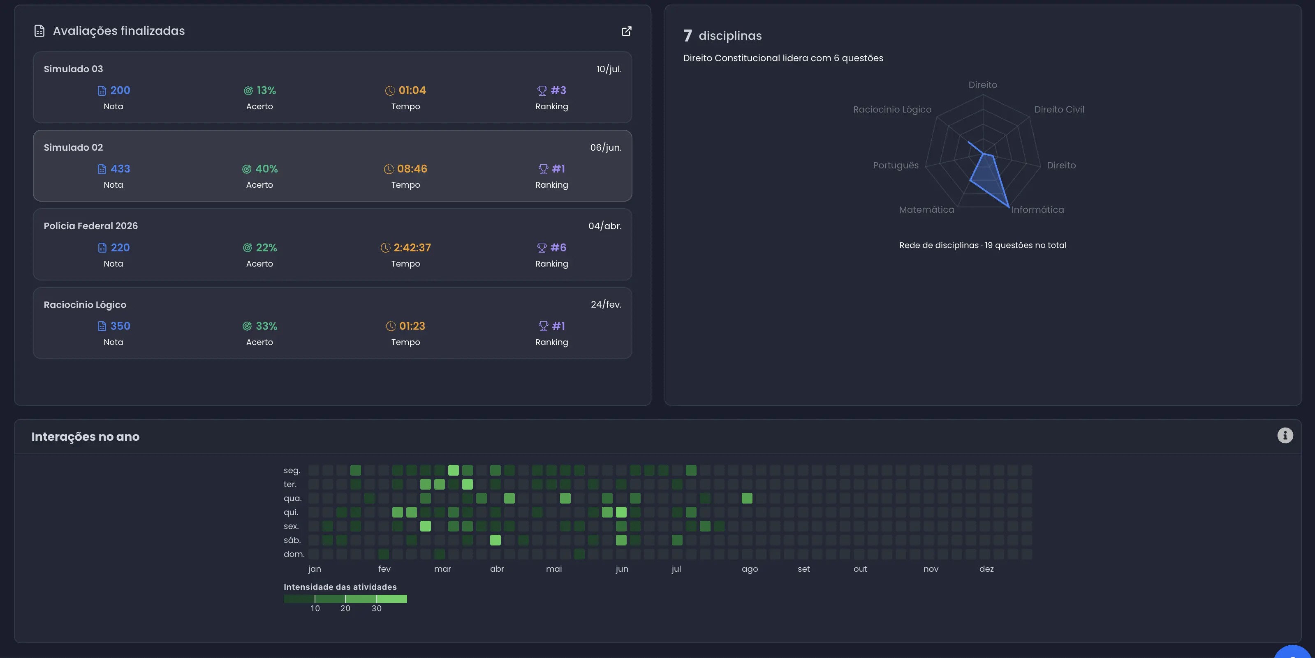Viewport: 1315px width, 658px height.
Task: Click the target icon beside 22% Acerto
Action: (x=248, y=248)
